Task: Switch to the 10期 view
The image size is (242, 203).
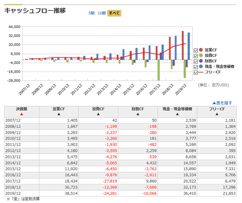Action: (102, 13)
